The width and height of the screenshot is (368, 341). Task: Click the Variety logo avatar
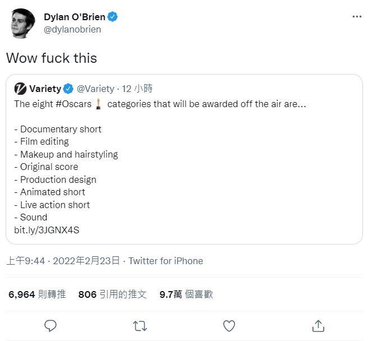click(x=20, y=89)
